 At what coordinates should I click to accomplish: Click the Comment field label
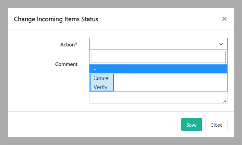click(x=66, y=64)
